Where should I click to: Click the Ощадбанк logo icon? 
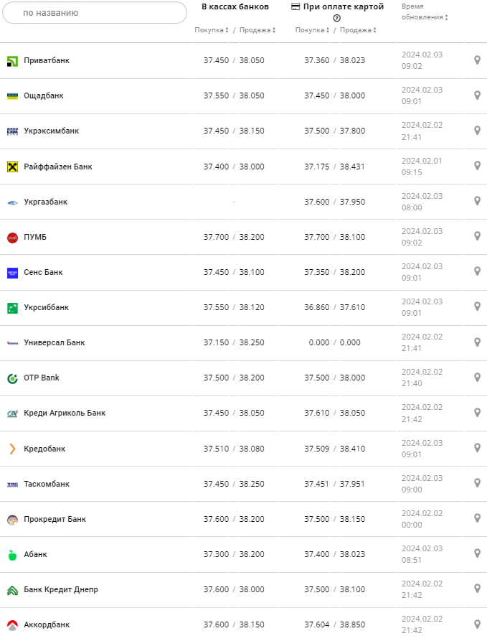pos(12,95)
